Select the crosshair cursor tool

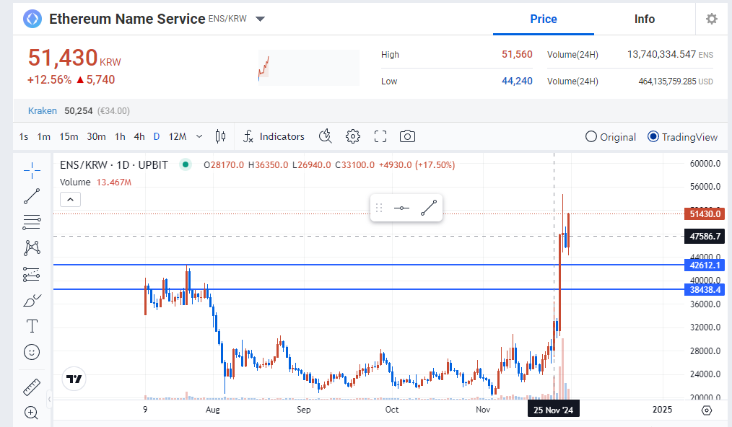point(32,170)
